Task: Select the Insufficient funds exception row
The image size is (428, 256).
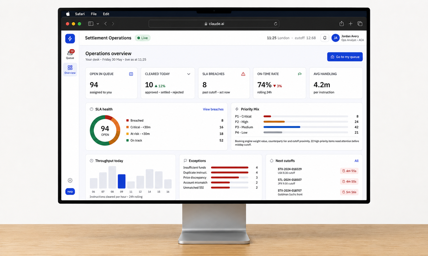Action: pos(220,168)
